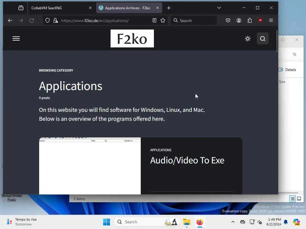Toggle light/dark mode sun icon
306x229 pixels.
coord(248,38)
